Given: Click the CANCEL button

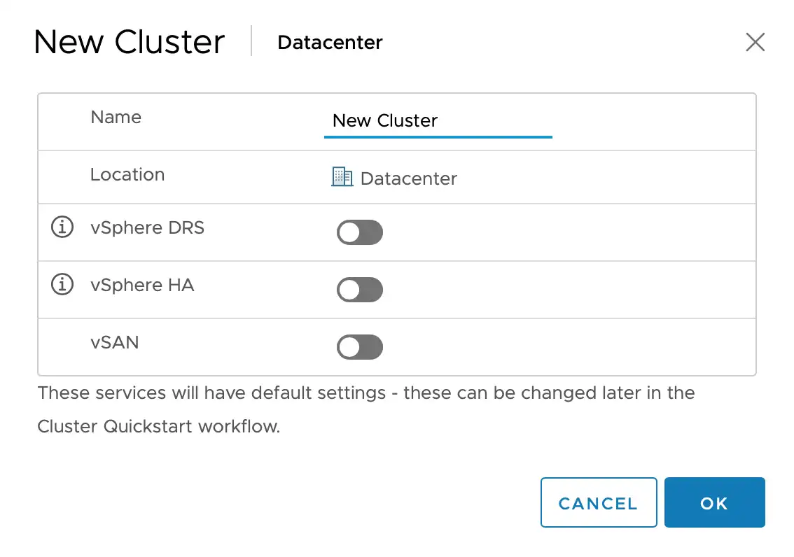Looking at the screenshot, I should tap(599, 502).
